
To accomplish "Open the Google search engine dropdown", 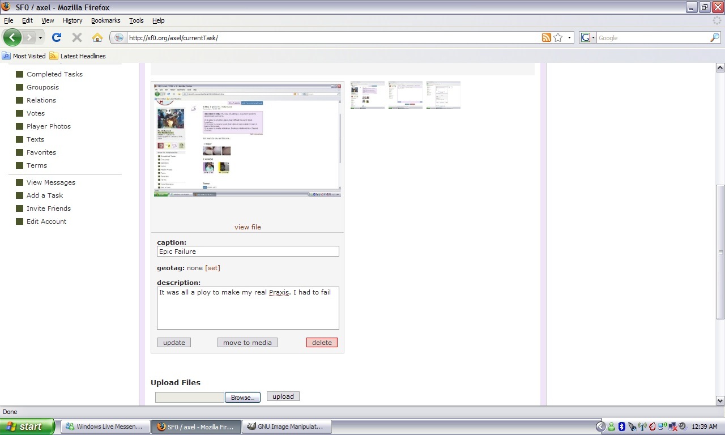I will pyautogui.click(x=588, y=38).
